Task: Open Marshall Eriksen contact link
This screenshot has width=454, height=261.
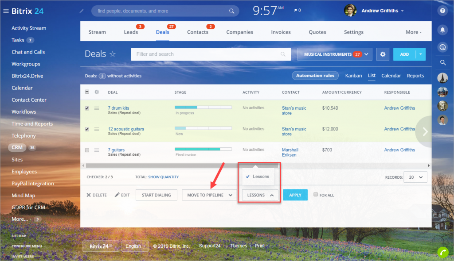Action: coord(290,152)
